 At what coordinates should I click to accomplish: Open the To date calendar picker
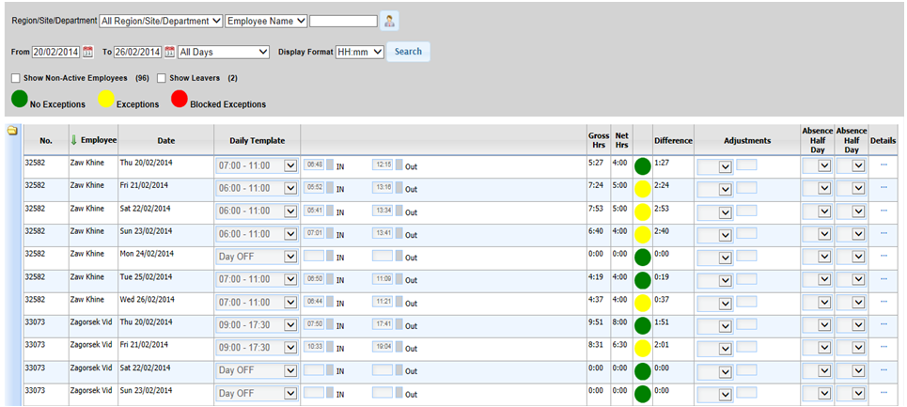tap(169, 52)
